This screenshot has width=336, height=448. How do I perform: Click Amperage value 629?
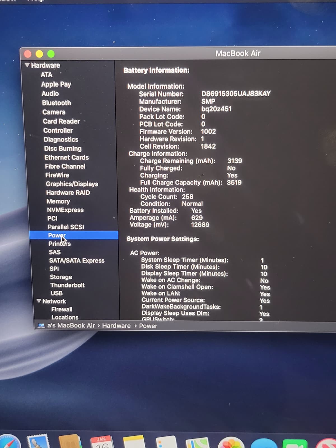click(197, 218)
